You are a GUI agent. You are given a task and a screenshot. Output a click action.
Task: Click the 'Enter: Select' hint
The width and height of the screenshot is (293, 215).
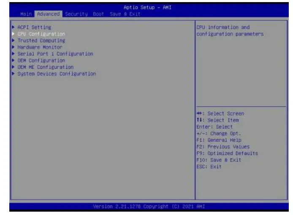[214, 127]
